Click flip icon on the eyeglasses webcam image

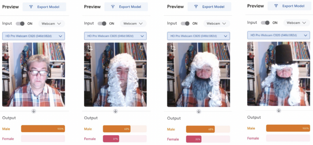click(x=61, y=48)
